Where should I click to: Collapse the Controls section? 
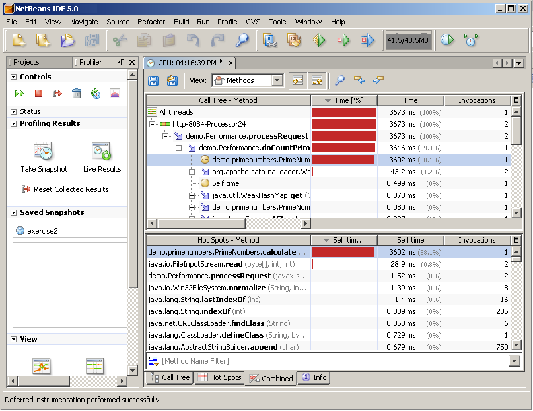point(14,77)
